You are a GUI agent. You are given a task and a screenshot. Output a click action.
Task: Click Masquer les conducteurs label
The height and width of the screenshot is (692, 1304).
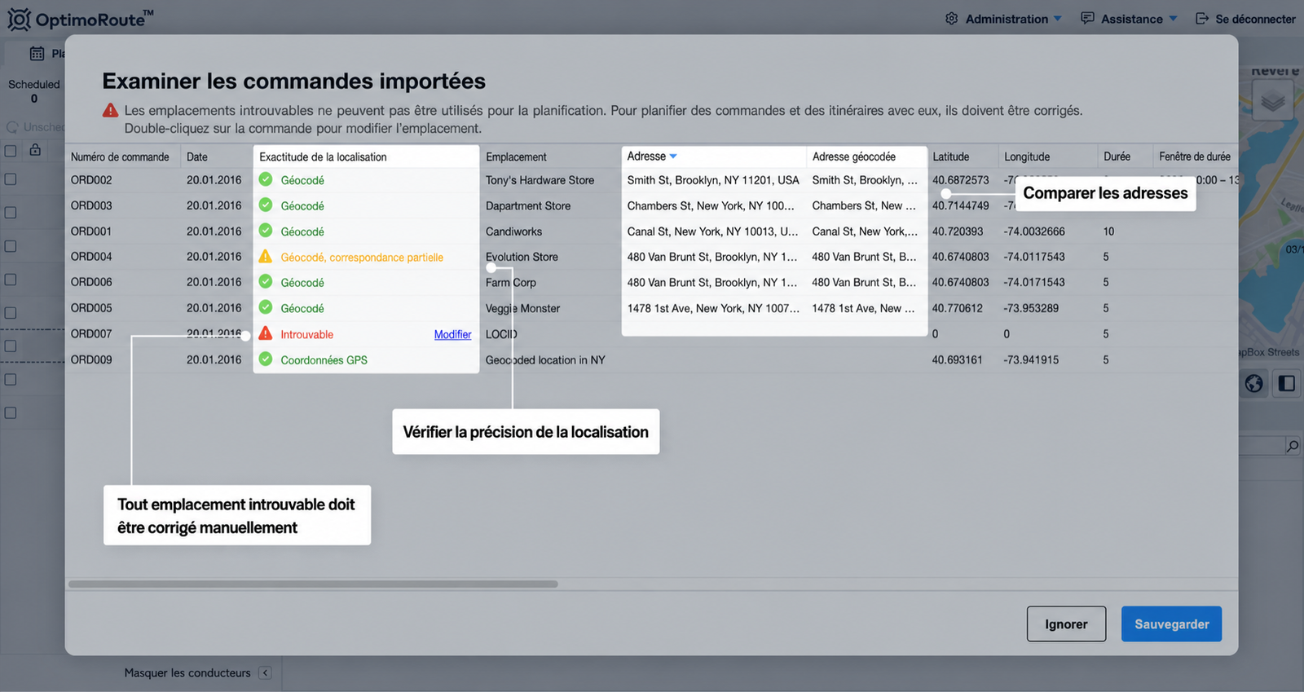(187, 672)
